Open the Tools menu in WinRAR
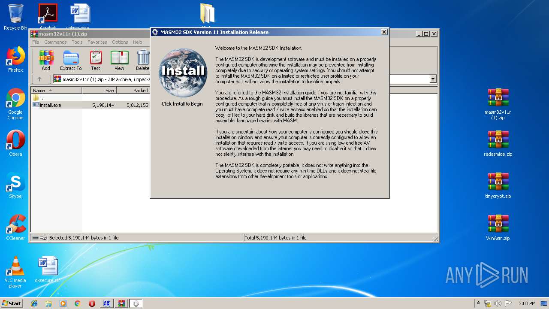 [x=77, y=42]
